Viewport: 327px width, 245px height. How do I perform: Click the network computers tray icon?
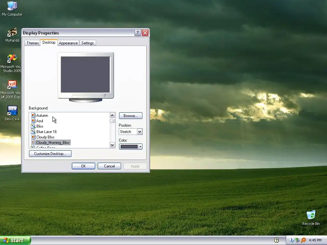click(x=297, y=240)
